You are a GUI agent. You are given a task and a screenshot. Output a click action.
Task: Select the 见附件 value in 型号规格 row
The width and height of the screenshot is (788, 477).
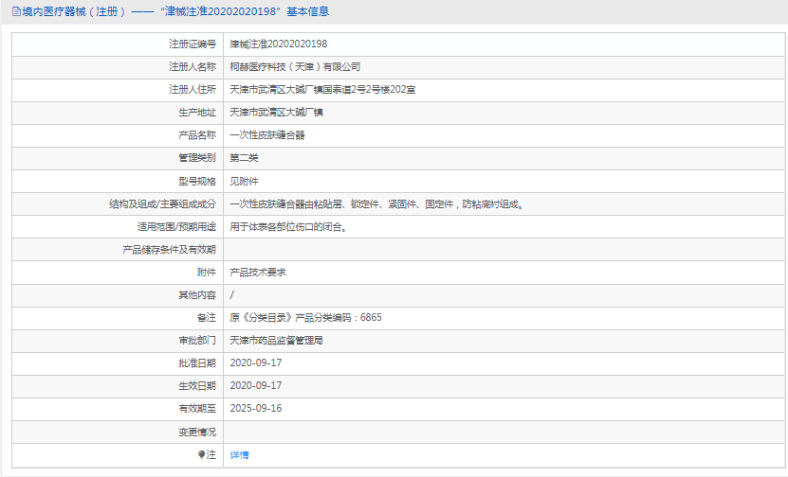click(x=244, y=181)
